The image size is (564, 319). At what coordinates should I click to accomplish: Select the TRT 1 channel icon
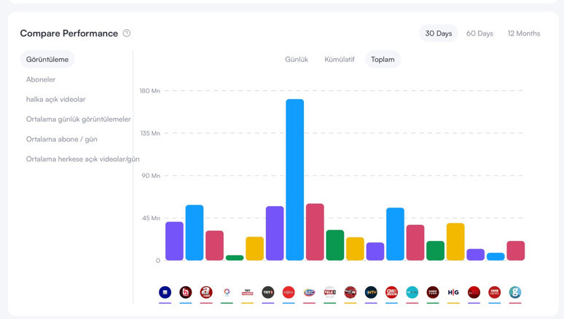pos(268,292)
